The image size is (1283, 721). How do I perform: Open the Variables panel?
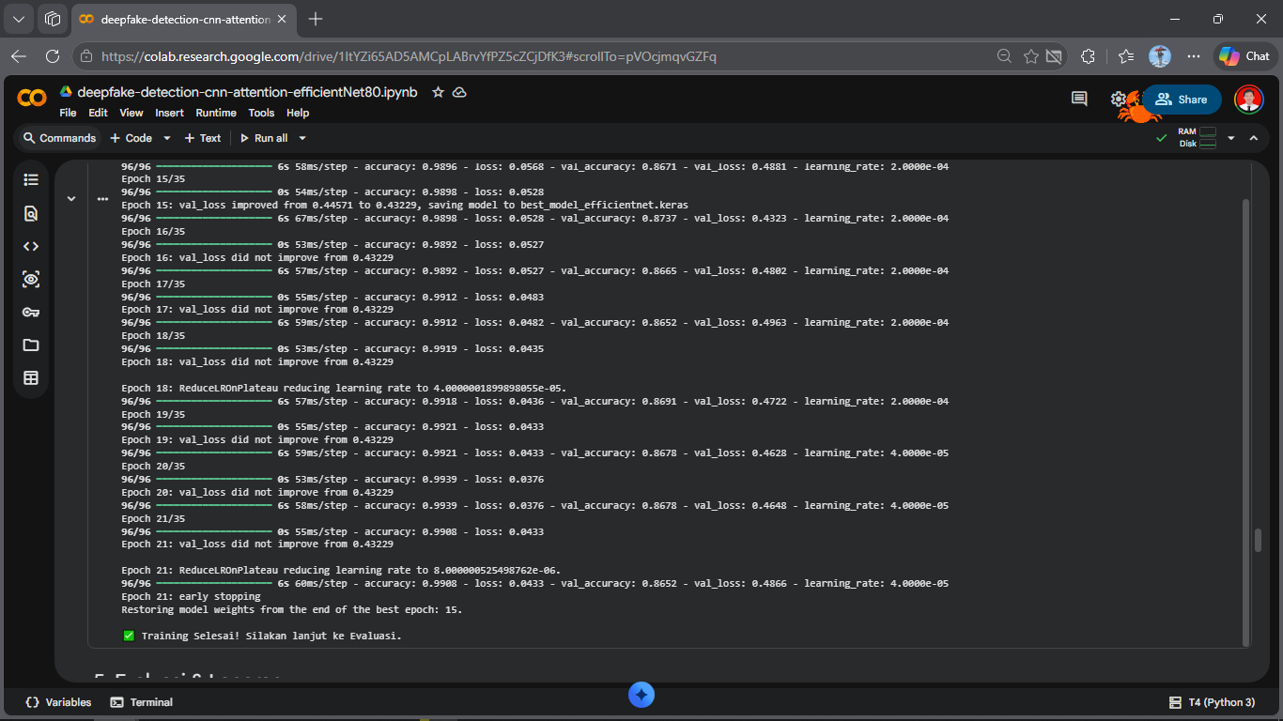click(x=59, y=702)
